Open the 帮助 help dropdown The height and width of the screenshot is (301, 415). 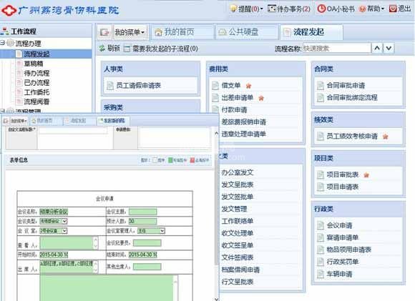372,9
